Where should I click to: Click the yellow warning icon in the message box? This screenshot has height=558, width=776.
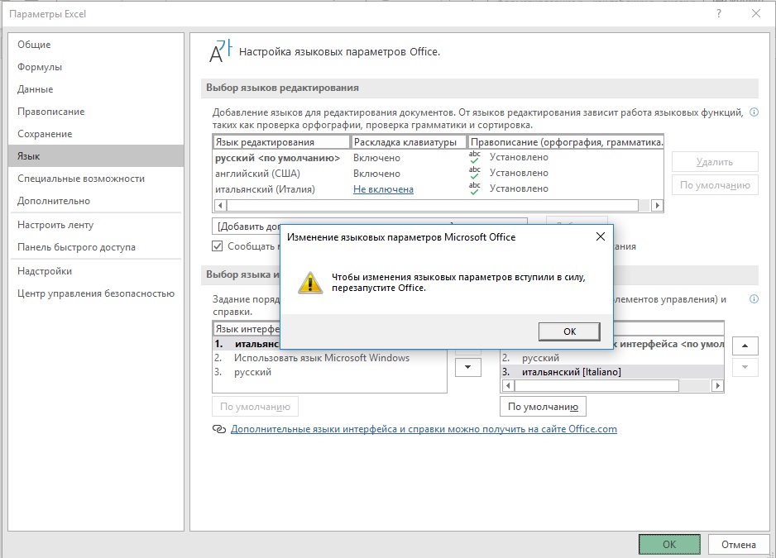point(311,282)
